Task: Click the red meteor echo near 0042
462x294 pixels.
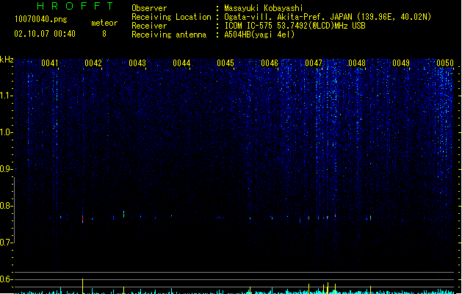Action: [82, 219]
